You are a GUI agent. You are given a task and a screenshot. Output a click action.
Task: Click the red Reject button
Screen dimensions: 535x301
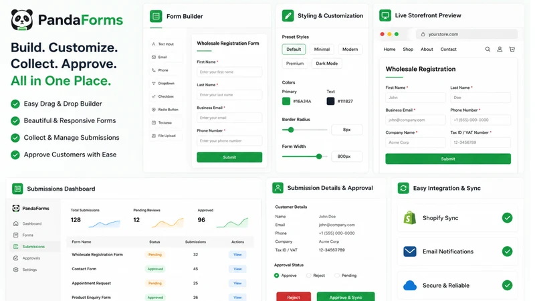point(294,297)
